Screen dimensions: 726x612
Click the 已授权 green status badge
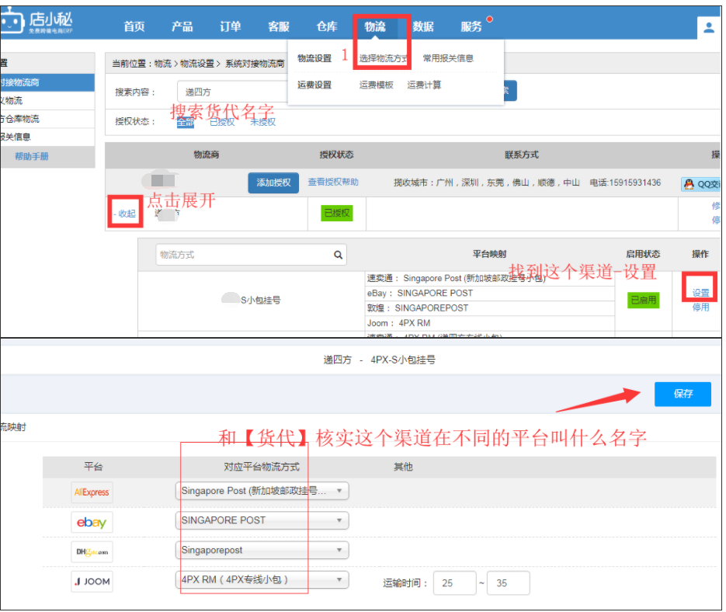point(337,213)
